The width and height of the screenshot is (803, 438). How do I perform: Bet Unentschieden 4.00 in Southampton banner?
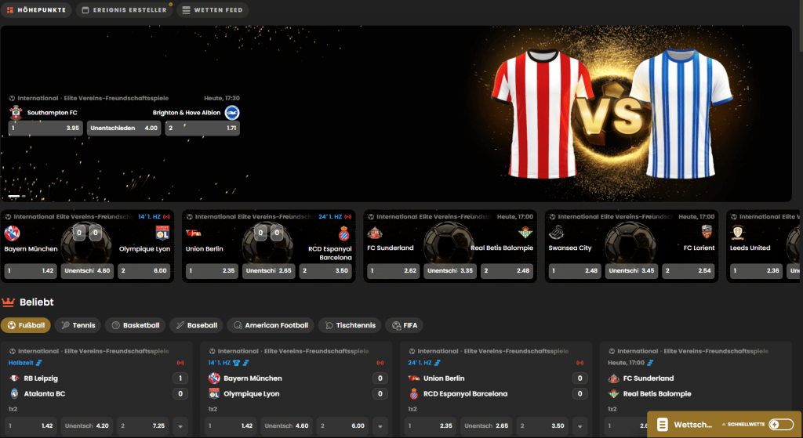click(x=124, y=128)
